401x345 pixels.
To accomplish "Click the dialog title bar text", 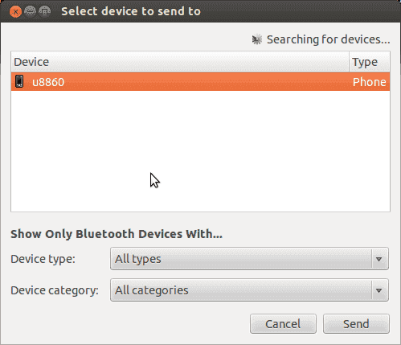I will [131, 11].
